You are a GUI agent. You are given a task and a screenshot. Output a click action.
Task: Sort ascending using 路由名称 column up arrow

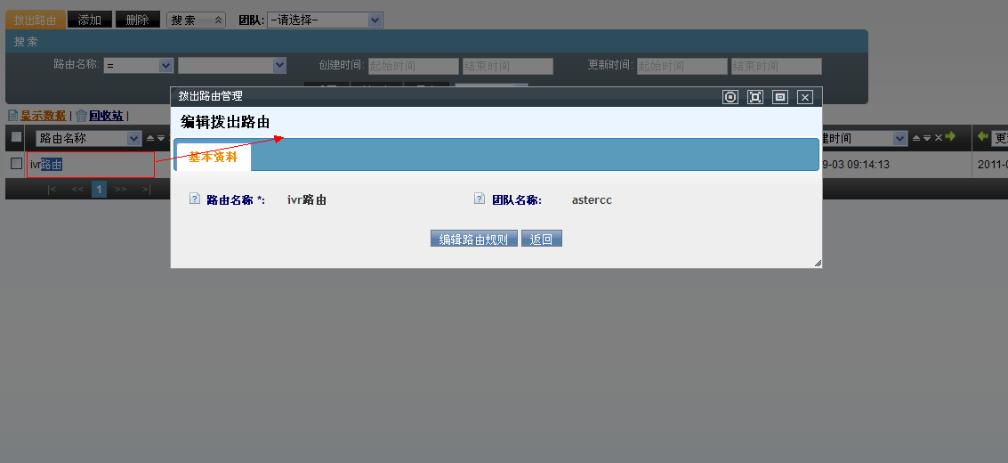150,138
